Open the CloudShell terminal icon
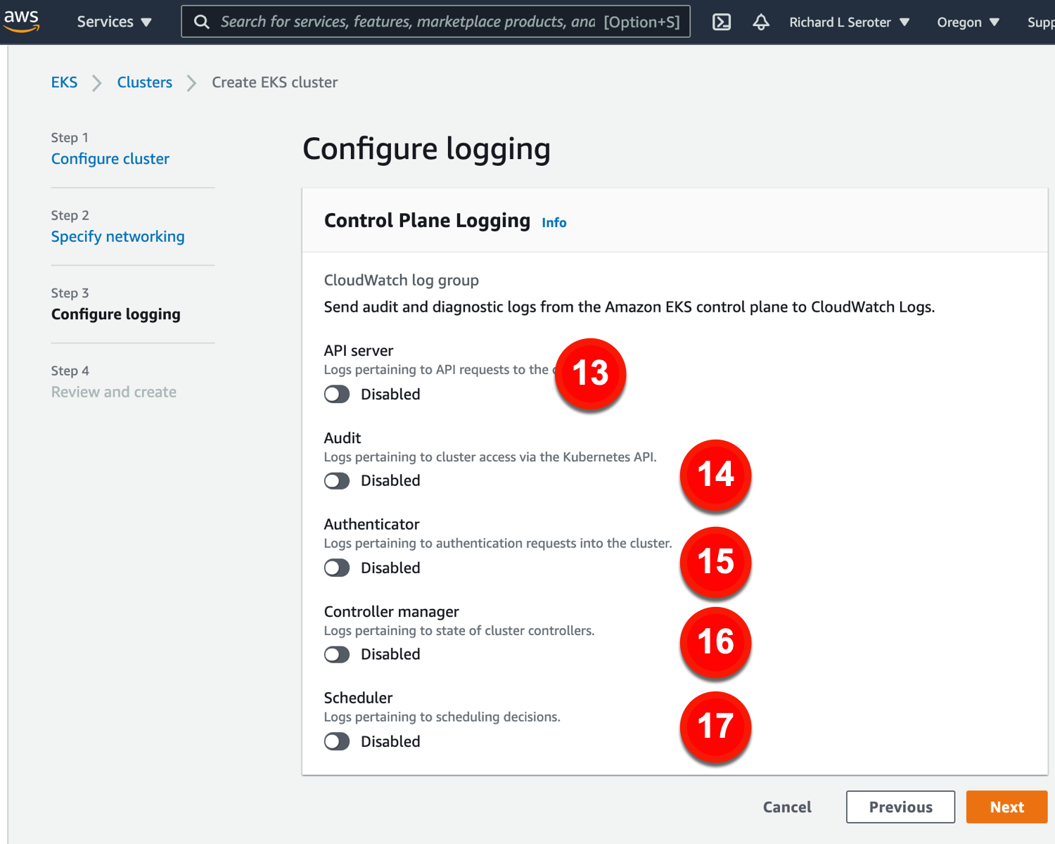Image resolution: width=1055 pixels, height=844 pixels. click(722, 22)
